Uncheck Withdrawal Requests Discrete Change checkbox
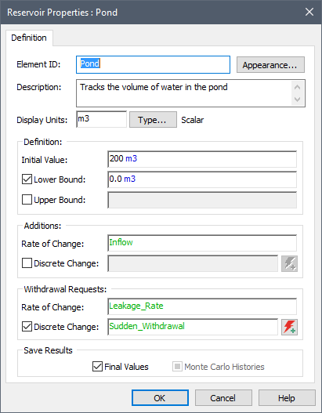The width and height of the screenshot is (322, 413). click(27, 327)
